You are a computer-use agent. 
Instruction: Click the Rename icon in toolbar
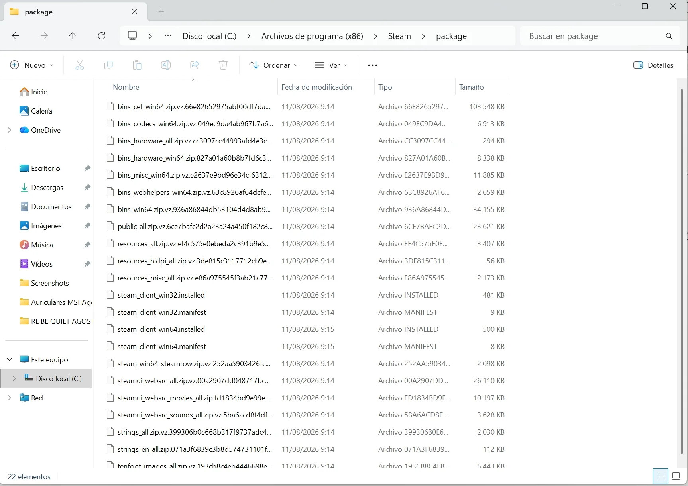tap(166, 65)
